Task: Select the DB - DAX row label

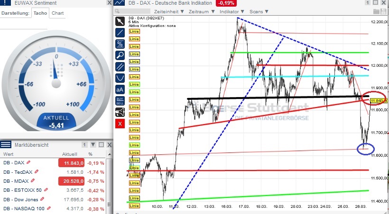Action: [14, 163]
